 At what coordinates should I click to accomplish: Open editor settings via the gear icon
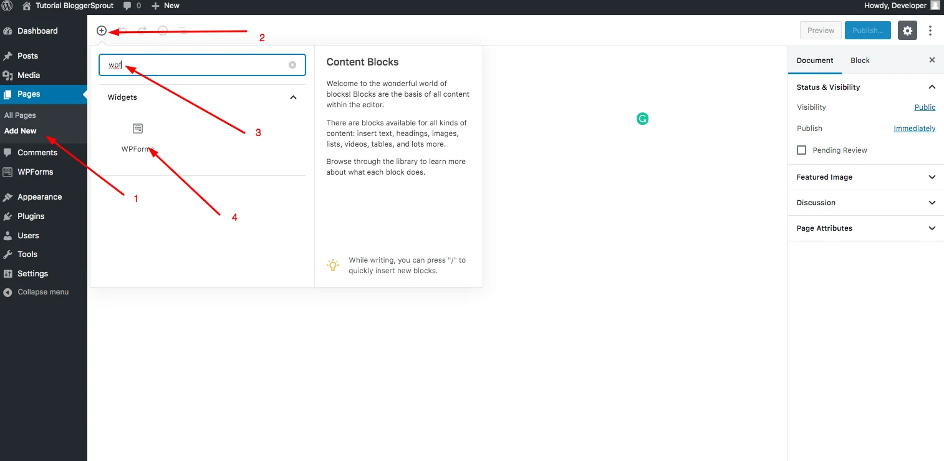click(x=907, y=30)
